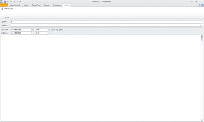Minimize the appointment window
The image size is (204, 122).
(191, 2)
